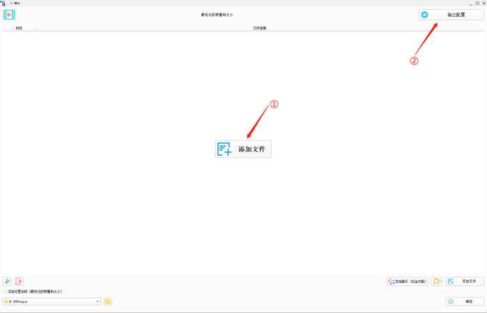Click the checkmark icon on 确定 button

[451, 301]
